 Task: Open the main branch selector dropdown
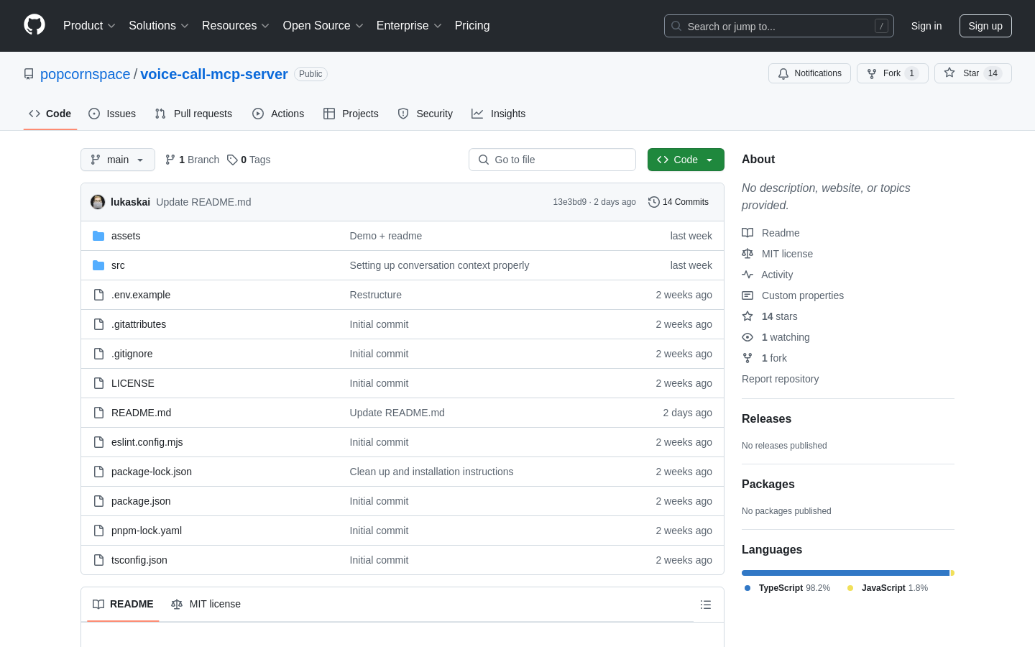118,160
